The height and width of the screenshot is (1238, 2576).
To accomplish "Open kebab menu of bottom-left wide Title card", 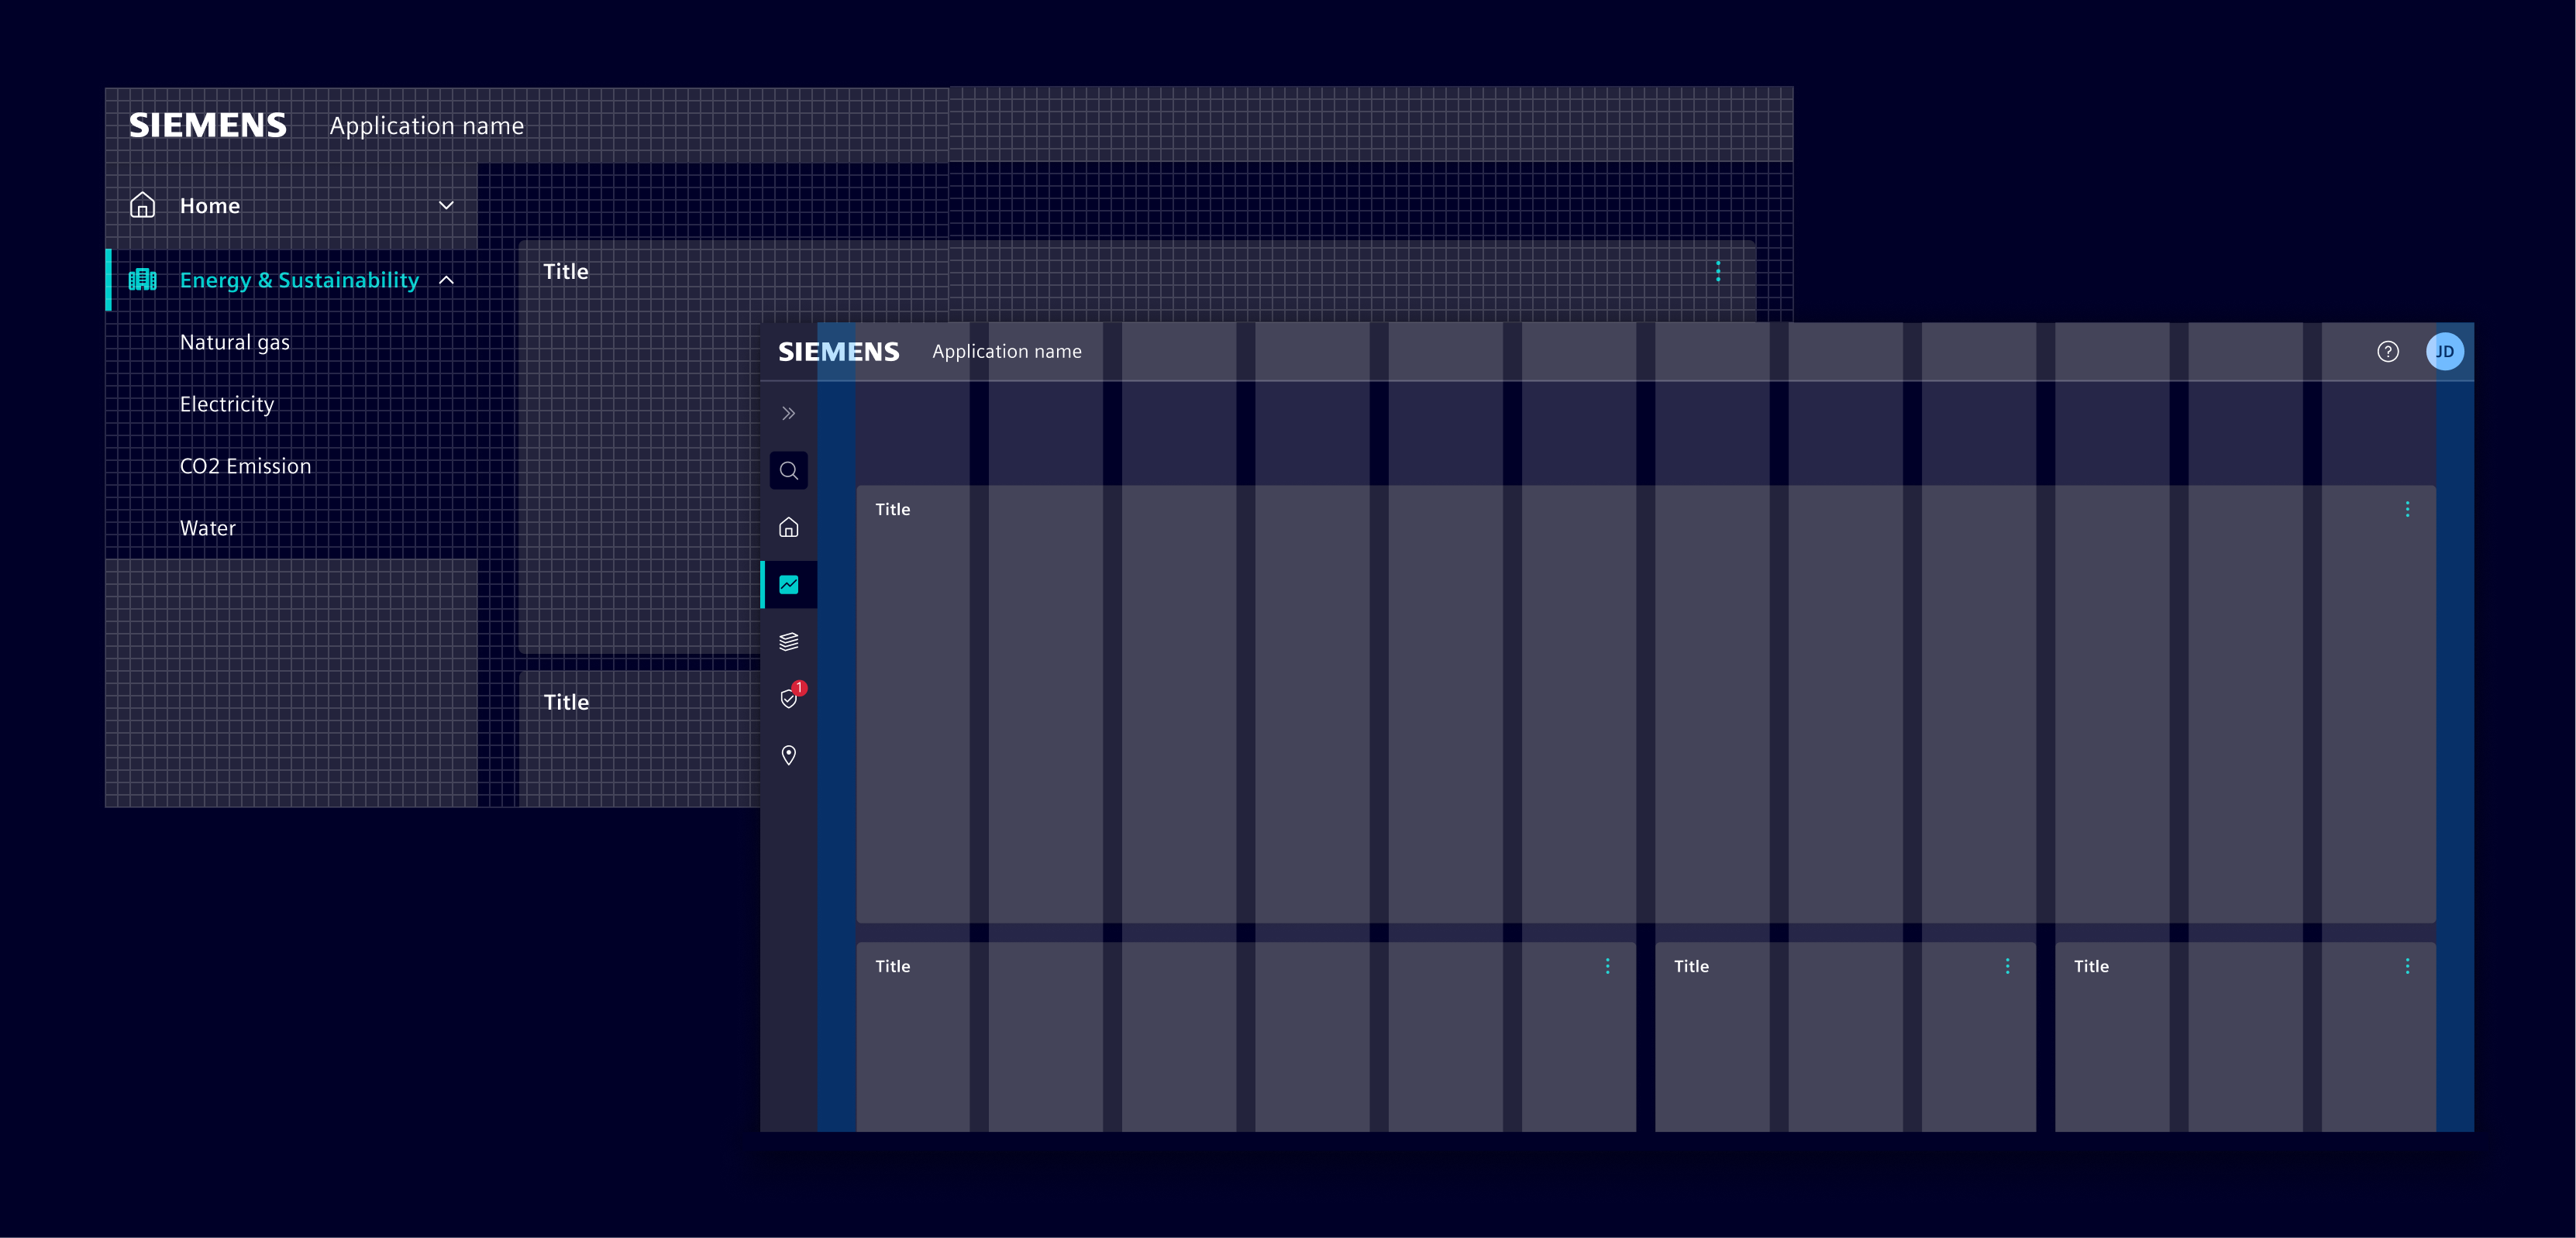I will (1607, 966).
